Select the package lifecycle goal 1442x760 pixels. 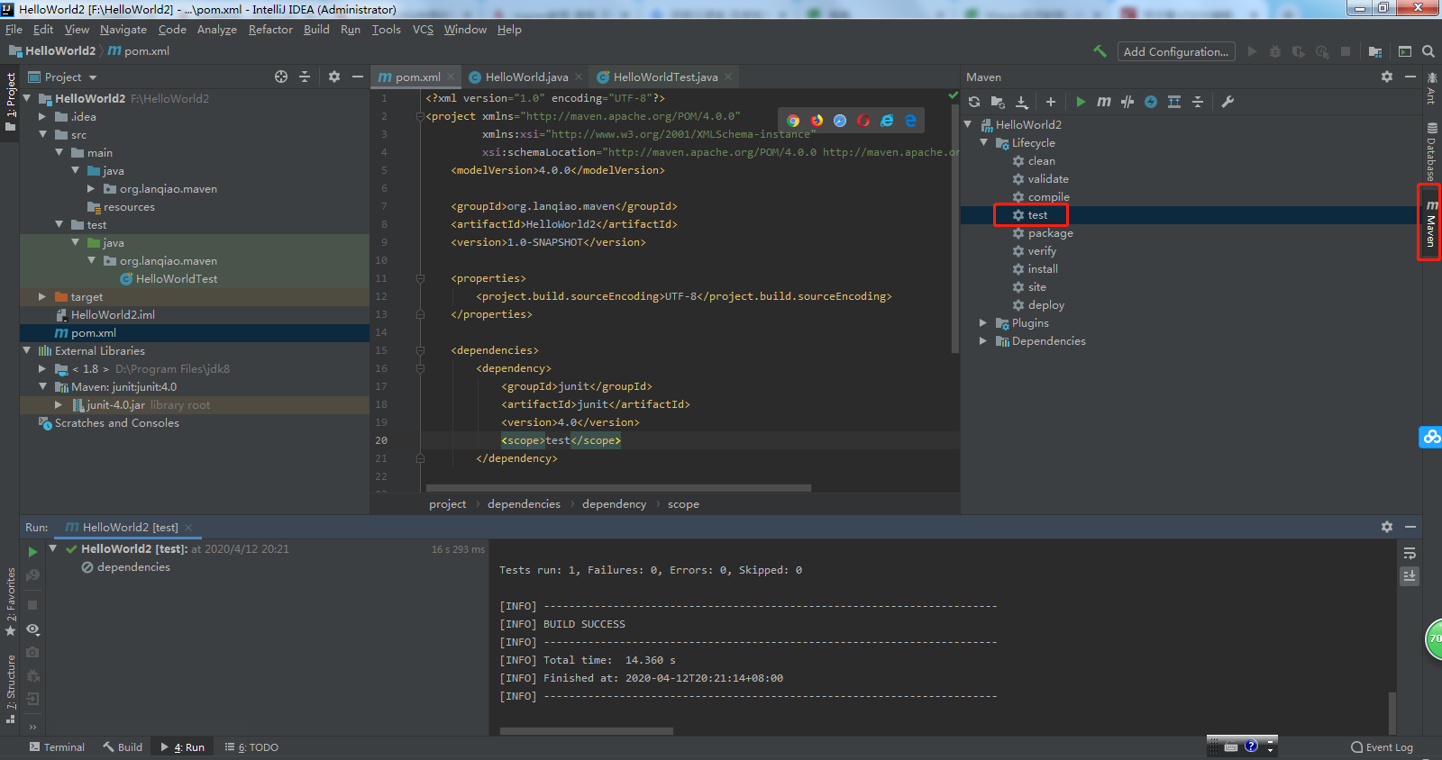(x=1050, y=233)
